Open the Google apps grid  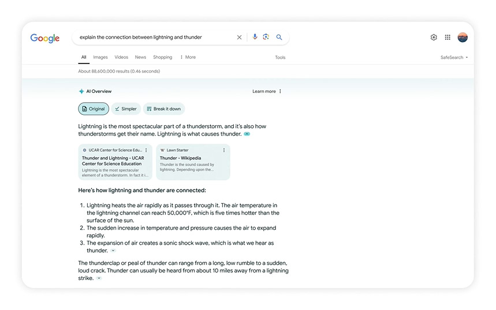447,38
